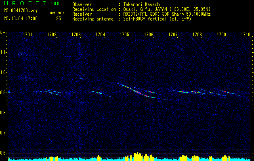Click the Receiver SDR-Sharp 53.1000MHz line

click(141, 14)
